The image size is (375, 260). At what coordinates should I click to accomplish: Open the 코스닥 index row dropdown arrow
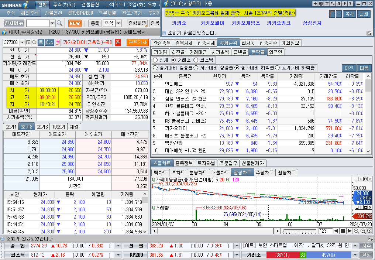pos(118,255)
